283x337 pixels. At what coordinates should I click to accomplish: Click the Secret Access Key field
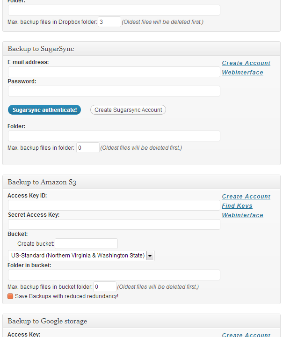[x=114, y=224]
